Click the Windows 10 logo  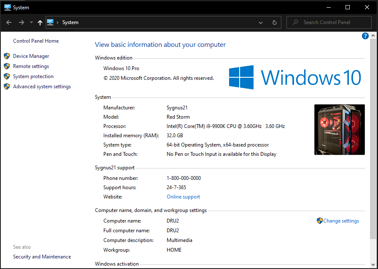(295, 77)
